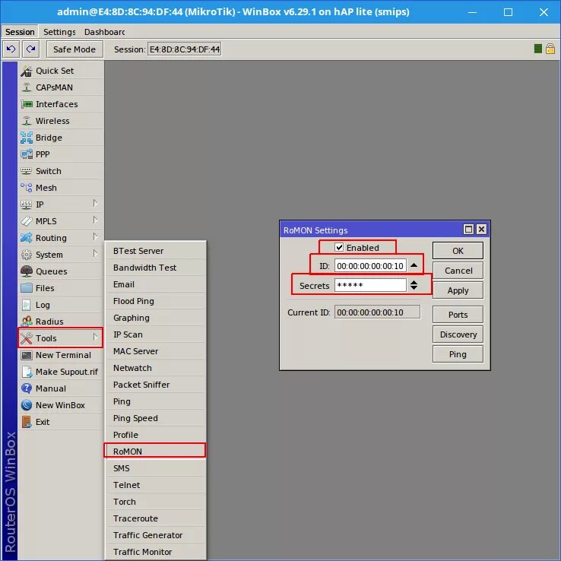Open Queues from the sidebar
Viewport: 561px width, 561px height.
(61, 271)
